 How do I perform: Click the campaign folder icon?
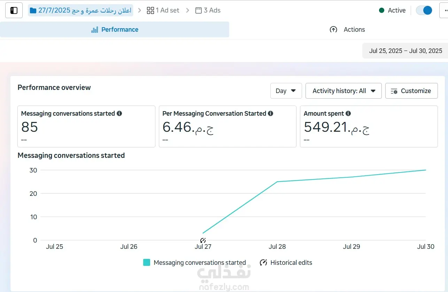[x=33, y=10]
